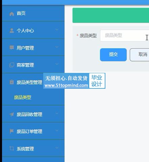
Task: Select the chat bubble icon for 用户管理
Action: pos(11,48)
